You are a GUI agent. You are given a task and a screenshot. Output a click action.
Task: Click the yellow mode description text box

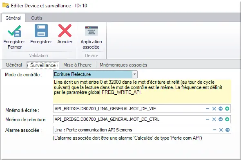[x=142, y=91]
